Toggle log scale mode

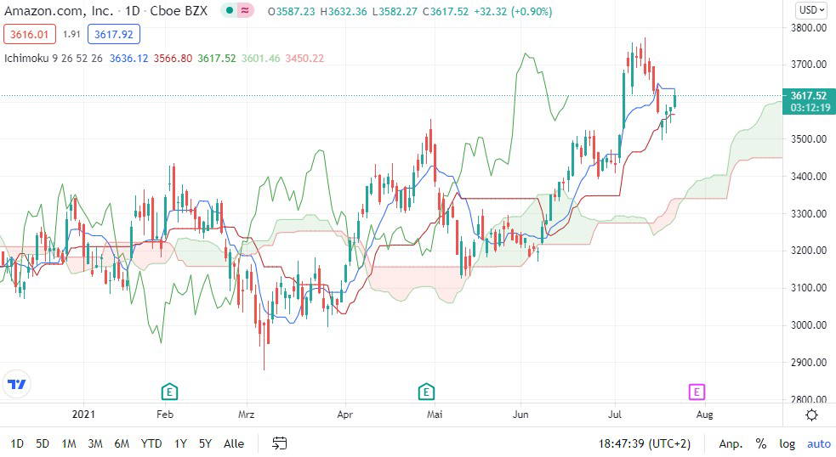(x=787, y=443)
